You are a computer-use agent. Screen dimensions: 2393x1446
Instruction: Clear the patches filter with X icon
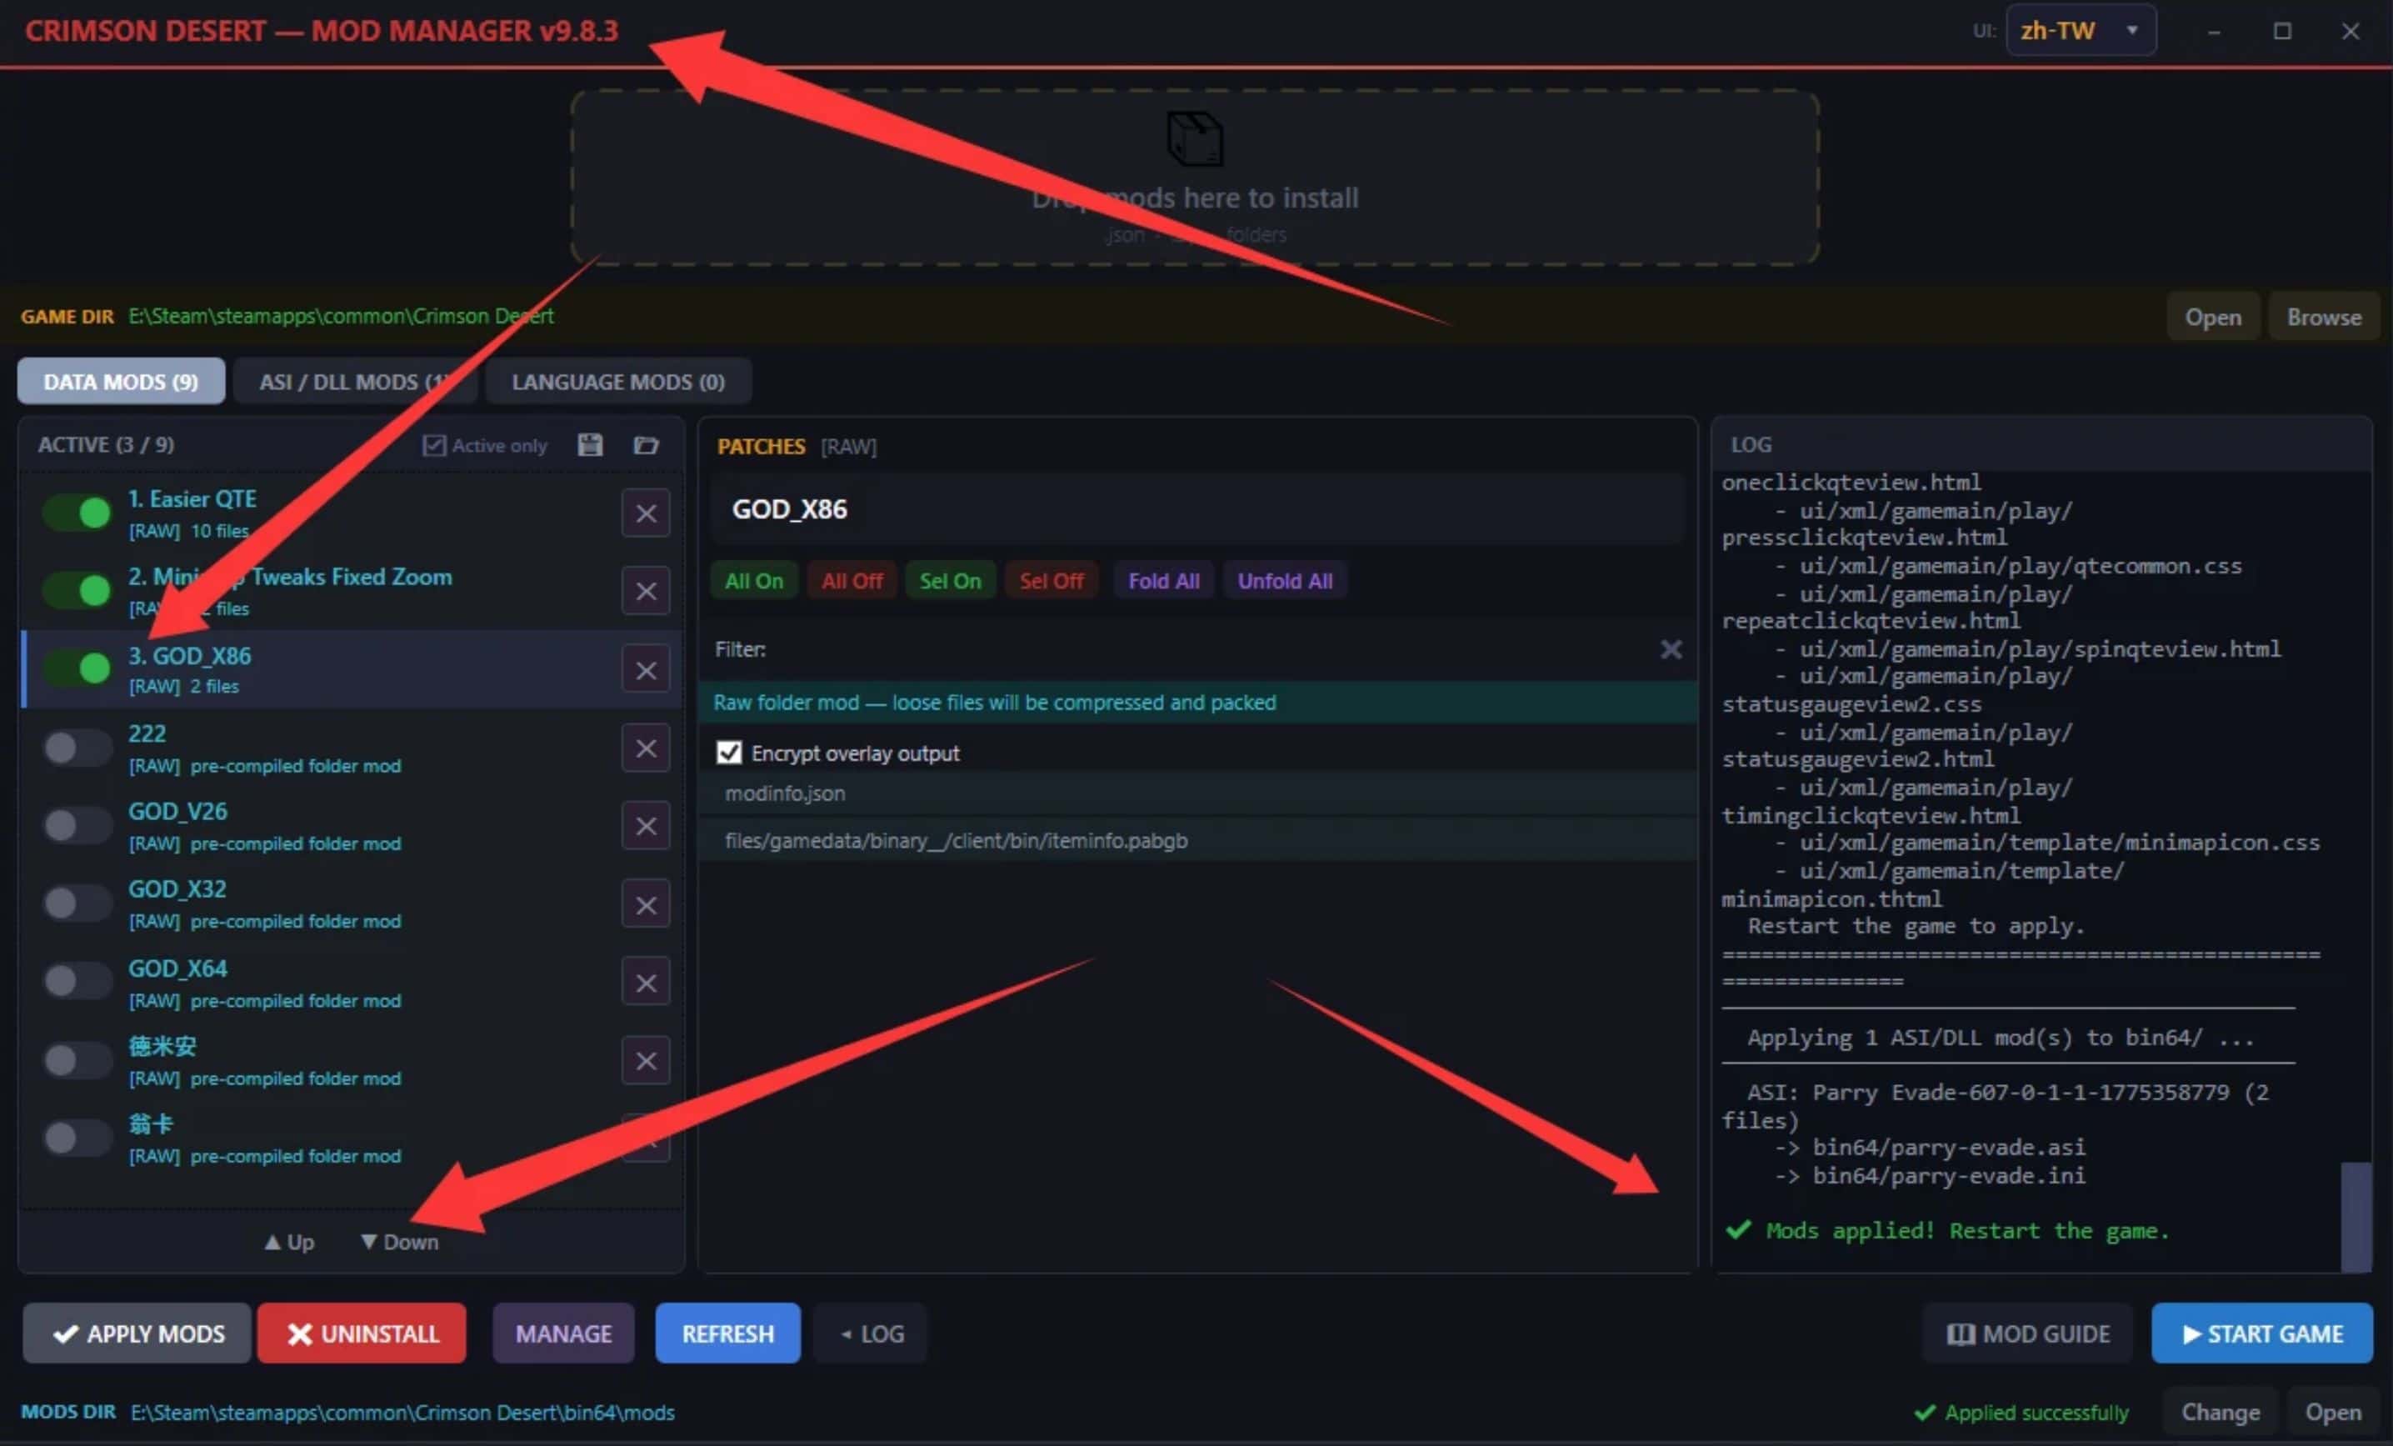tap(1671, 648)
